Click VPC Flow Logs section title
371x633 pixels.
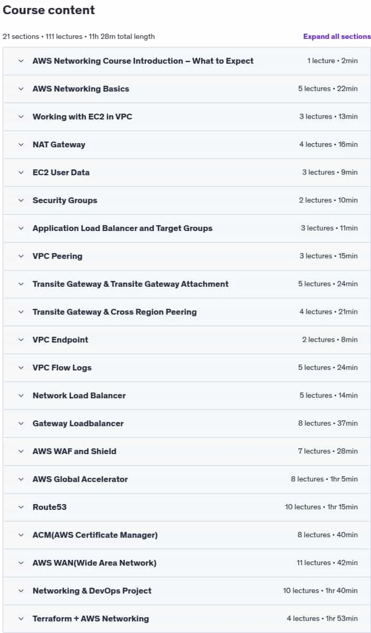point(62,368)
